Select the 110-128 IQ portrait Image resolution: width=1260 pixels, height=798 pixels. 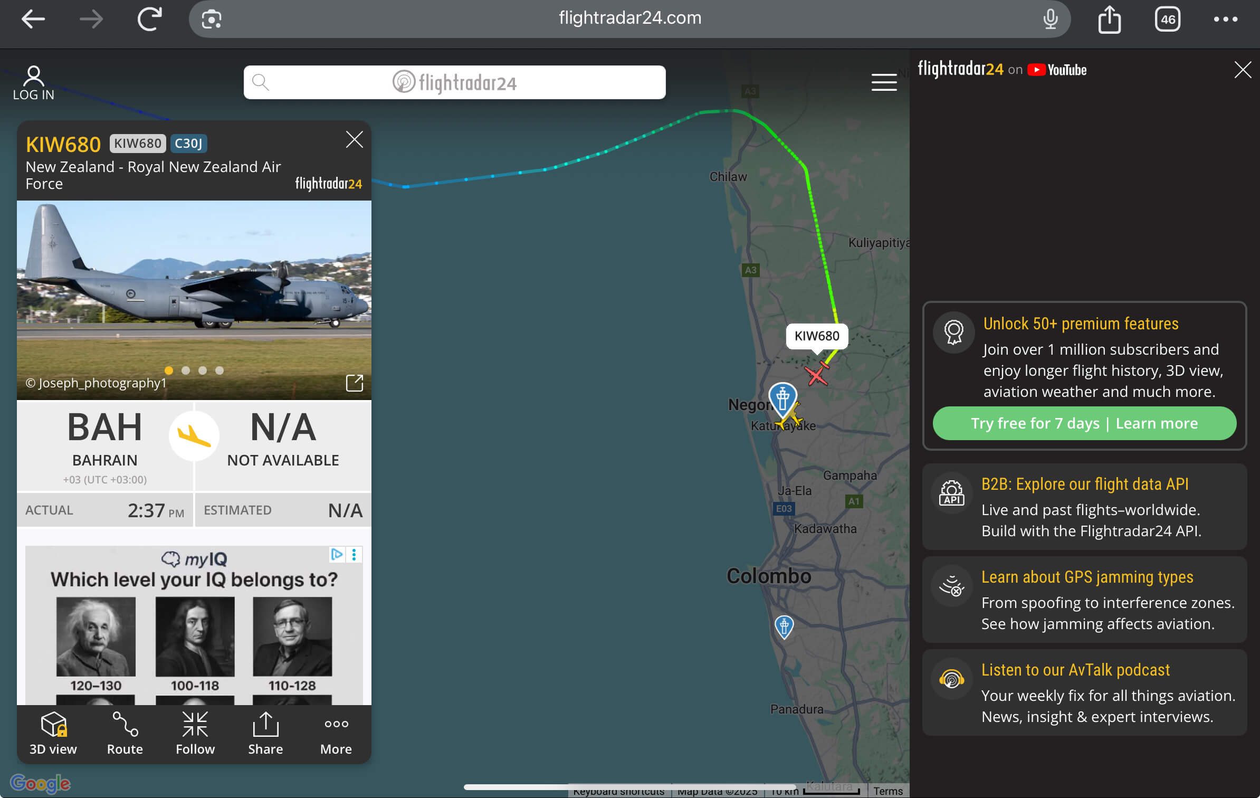292,636
